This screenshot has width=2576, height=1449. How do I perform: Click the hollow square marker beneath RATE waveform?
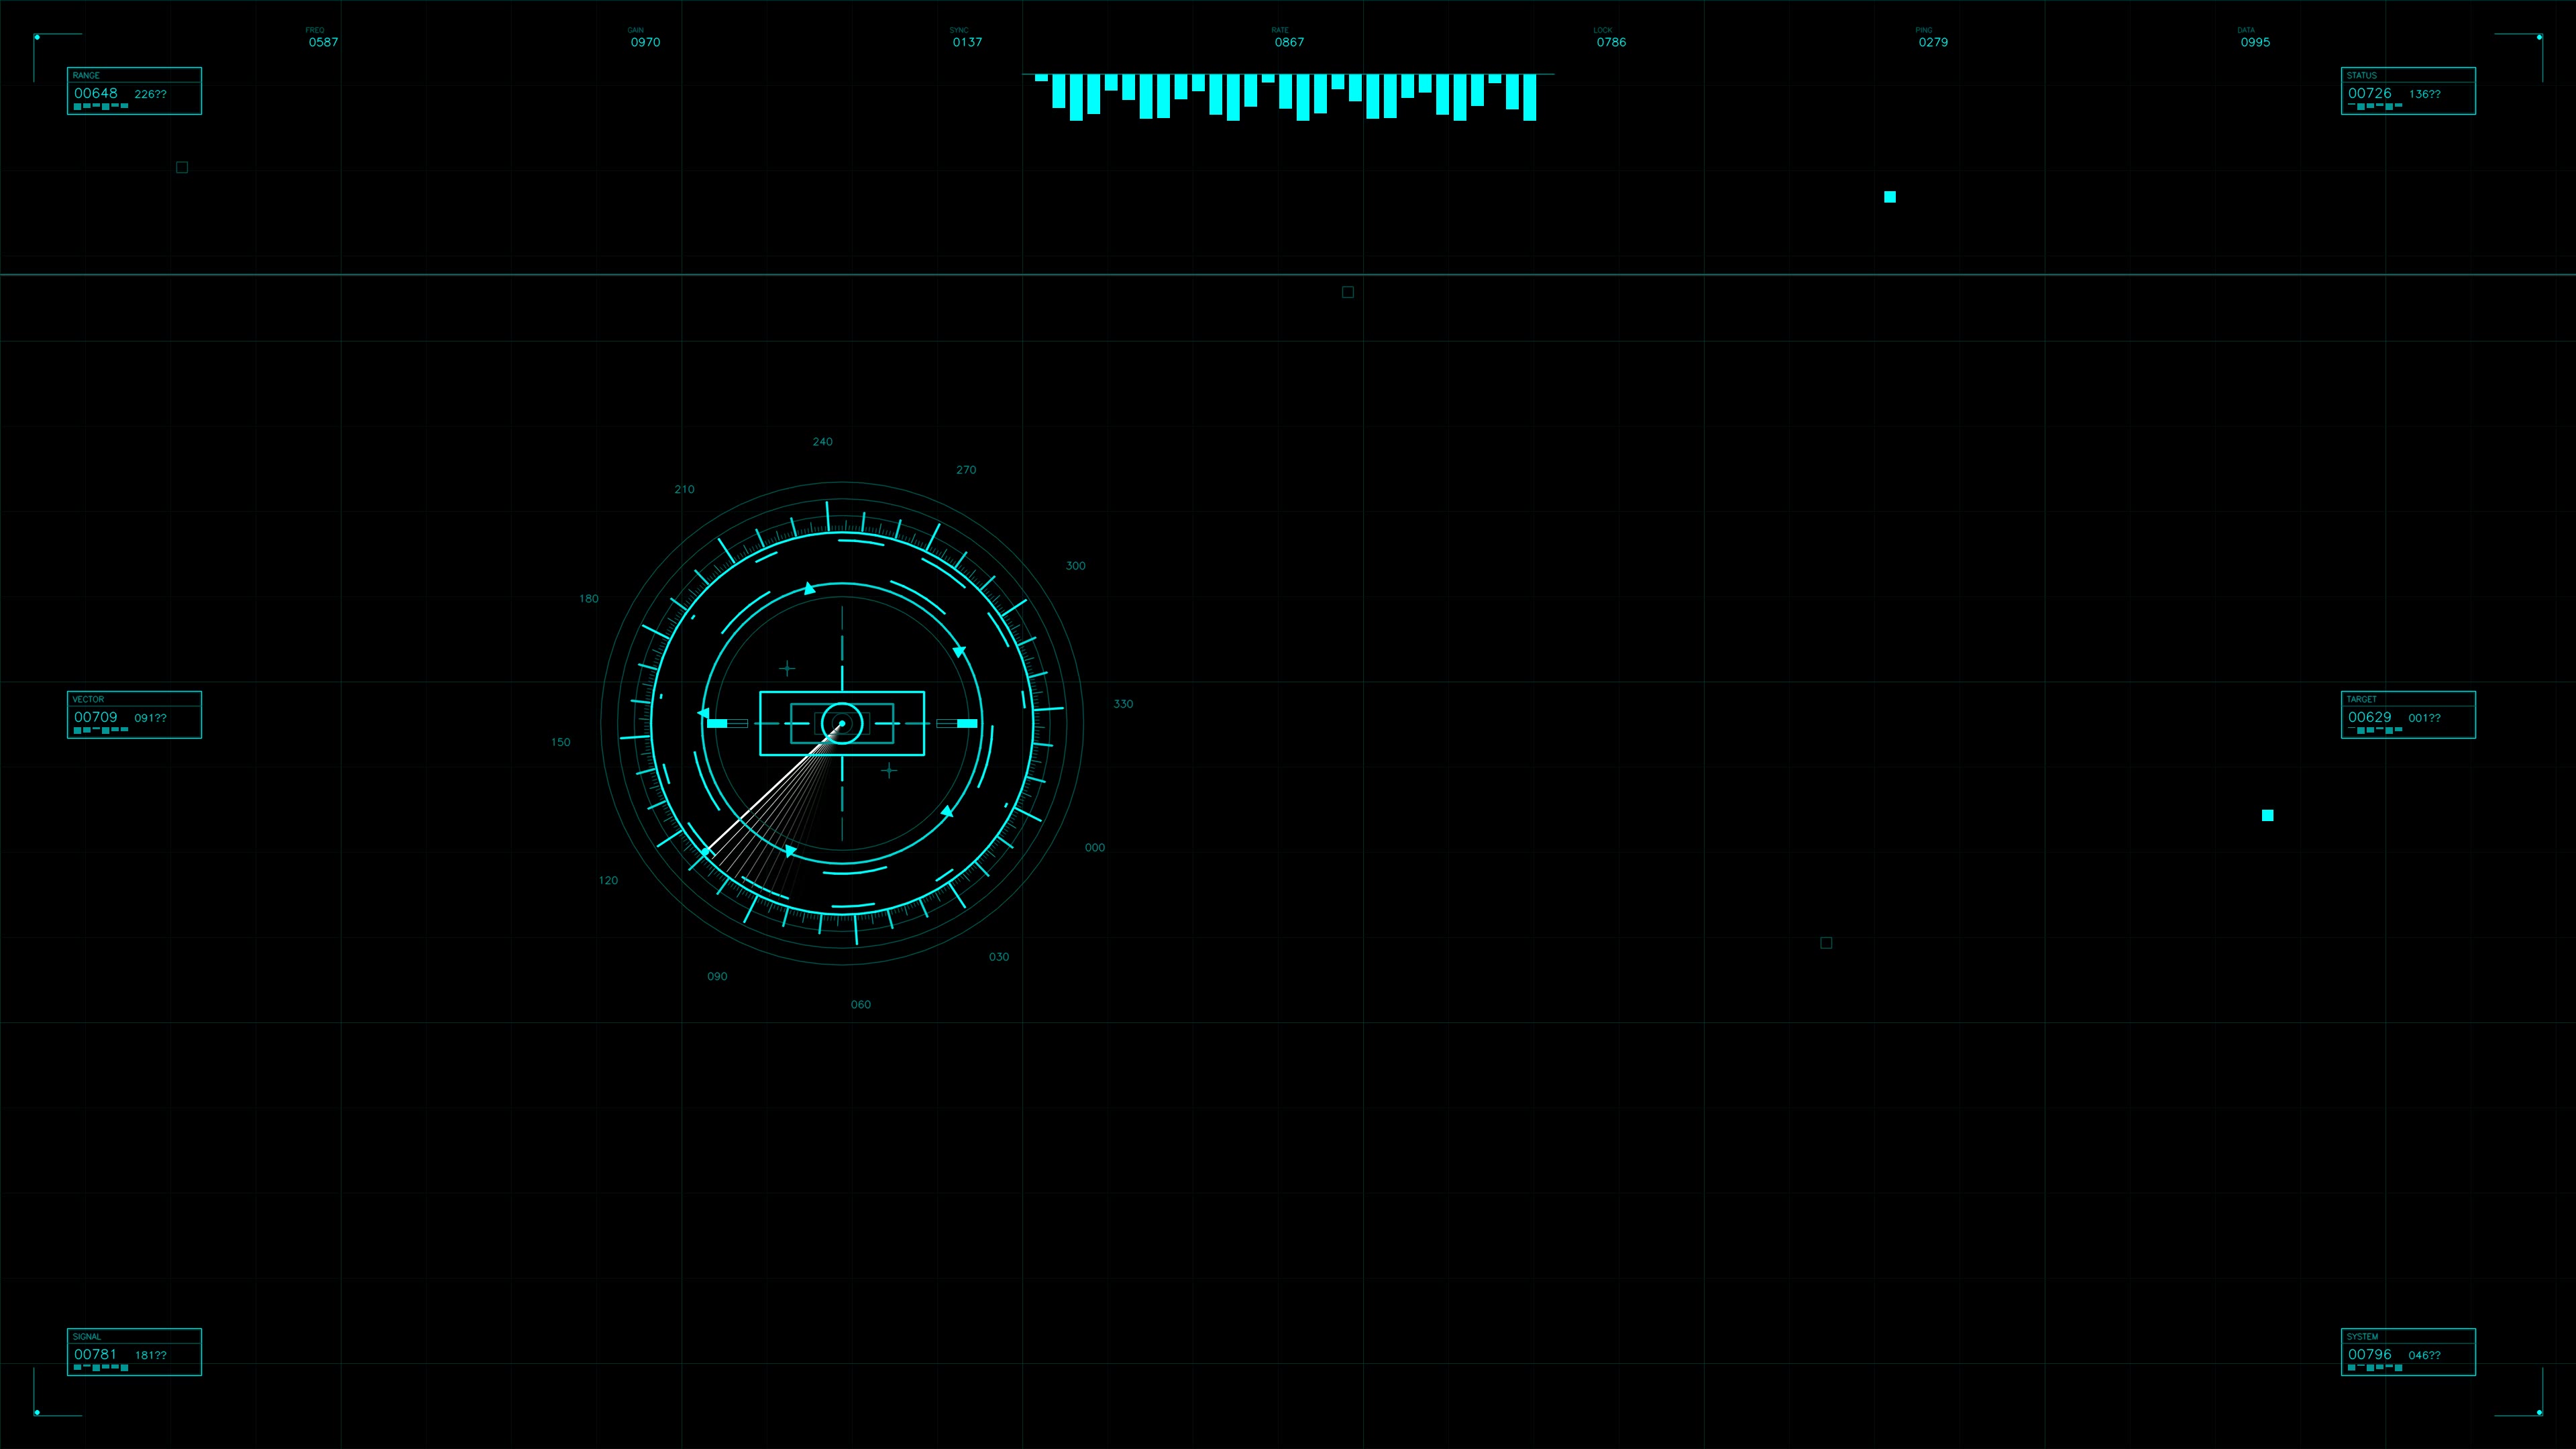(x=1348, y=292)
